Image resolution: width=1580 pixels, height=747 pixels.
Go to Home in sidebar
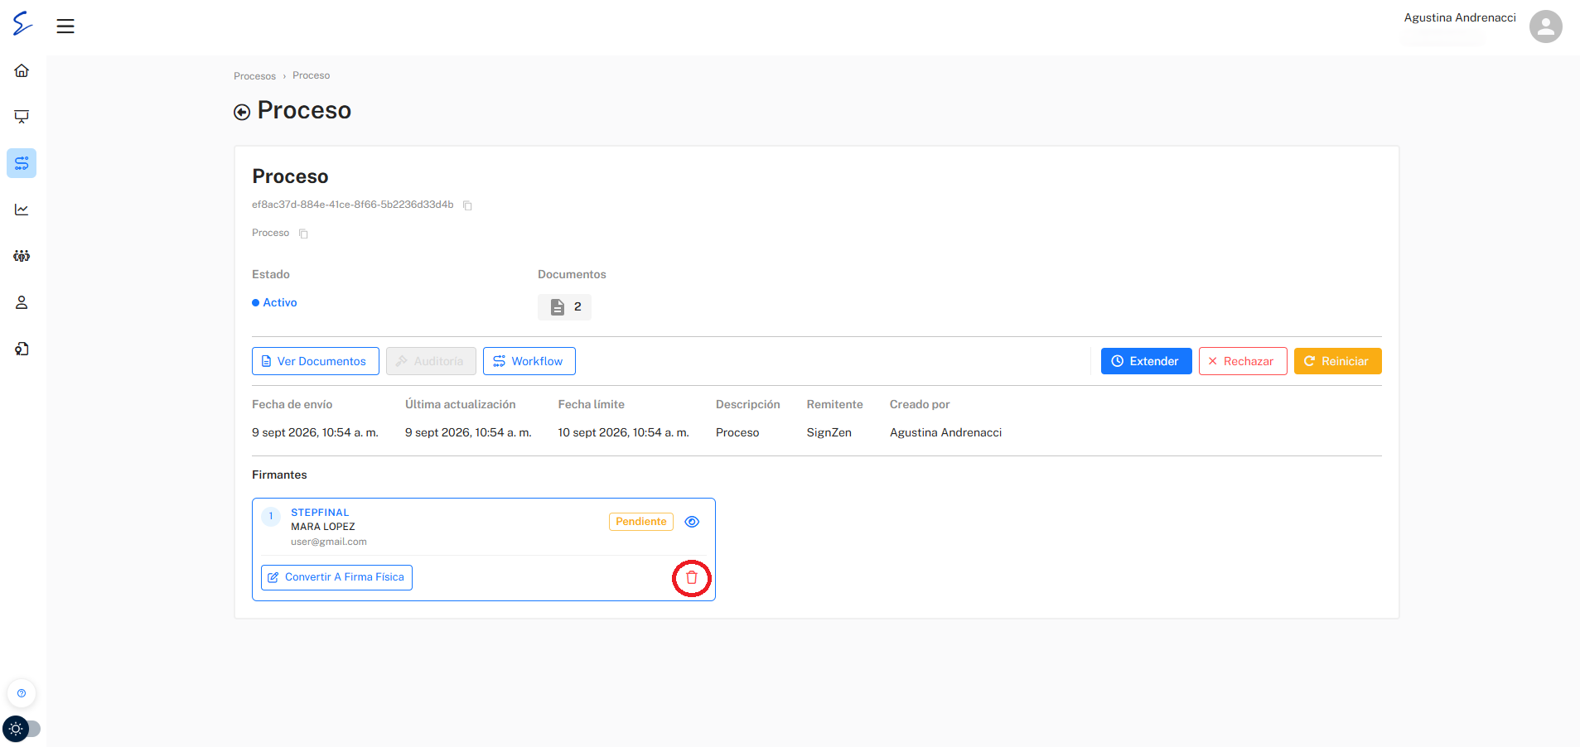22,70
